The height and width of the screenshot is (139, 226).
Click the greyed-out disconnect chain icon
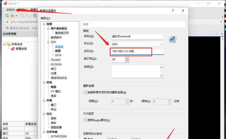point(28,16)
